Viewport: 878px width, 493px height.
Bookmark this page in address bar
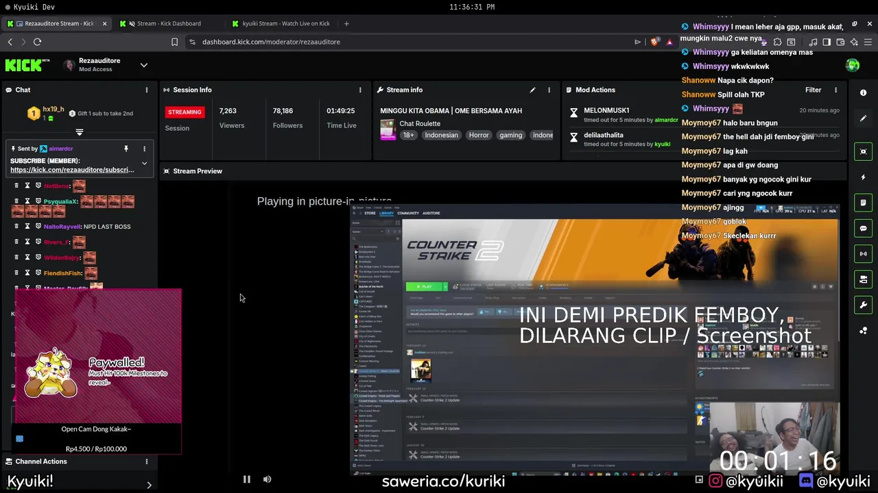(x=174, y=42)
